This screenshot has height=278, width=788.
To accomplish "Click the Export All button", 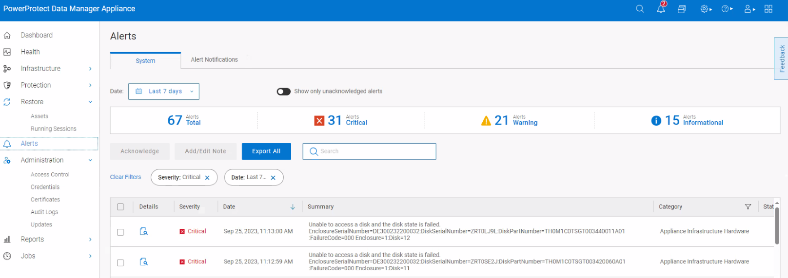I will click(x=266, y=151).
